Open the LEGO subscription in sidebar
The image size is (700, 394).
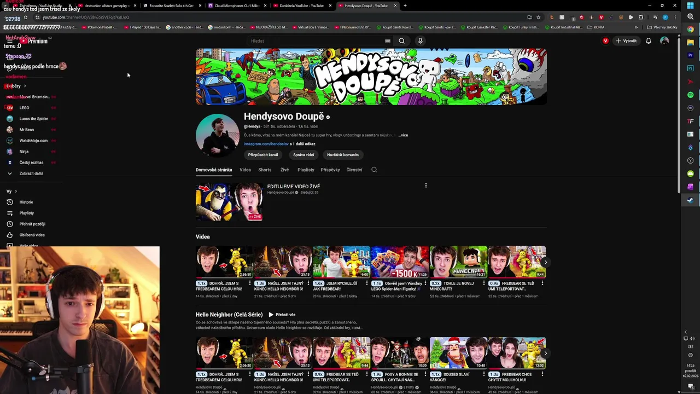point(24,108)
